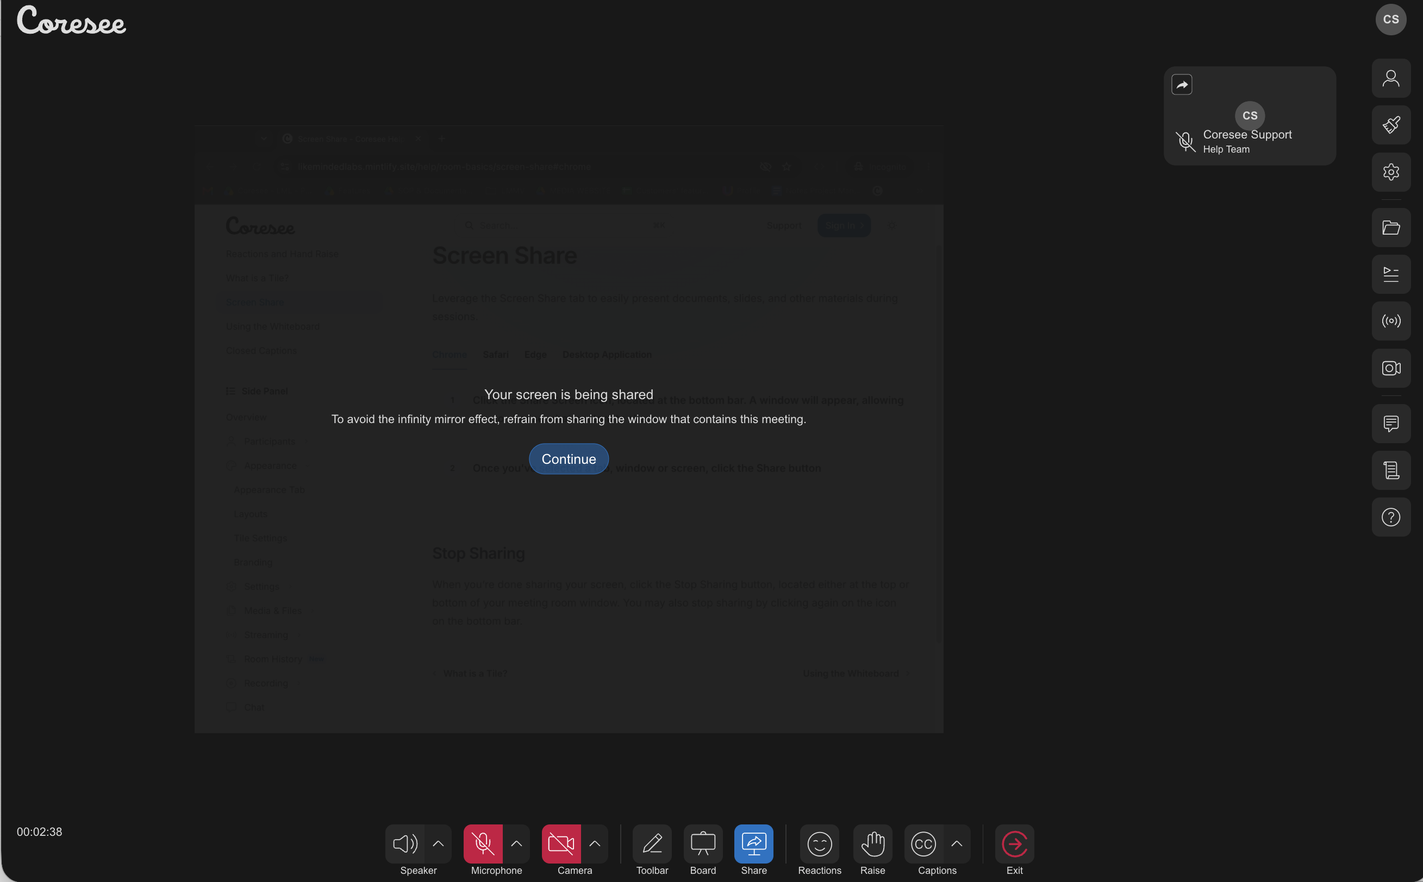The height and width of the screenshot is (882, 1423).
Task: Open Branding sidebar item
Action: coord(253,562)
